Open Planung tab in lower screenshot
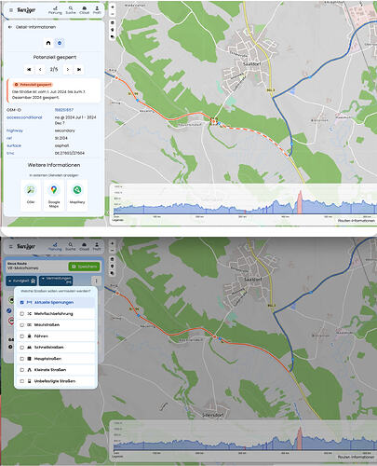This screenshot has height=466, width=377. (x=55, y=246)
